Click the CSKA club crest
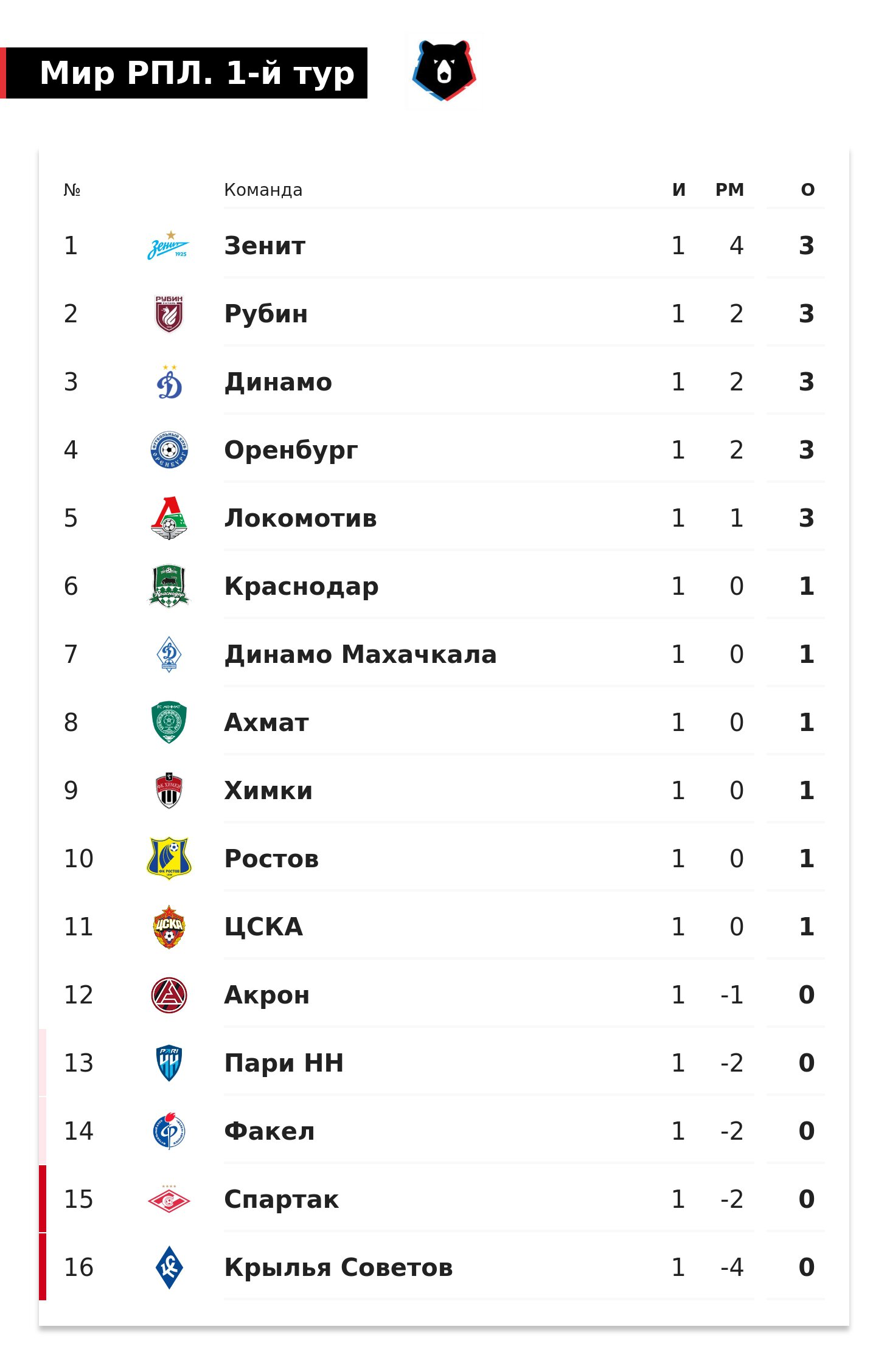The width and height of the screenshot is (887, 1355). coord(169,927)
